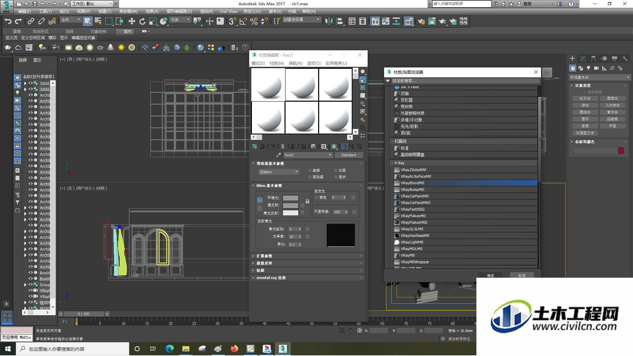Click the Sample Type sphere in material editor
633x356 pixels.
point(363,72)
